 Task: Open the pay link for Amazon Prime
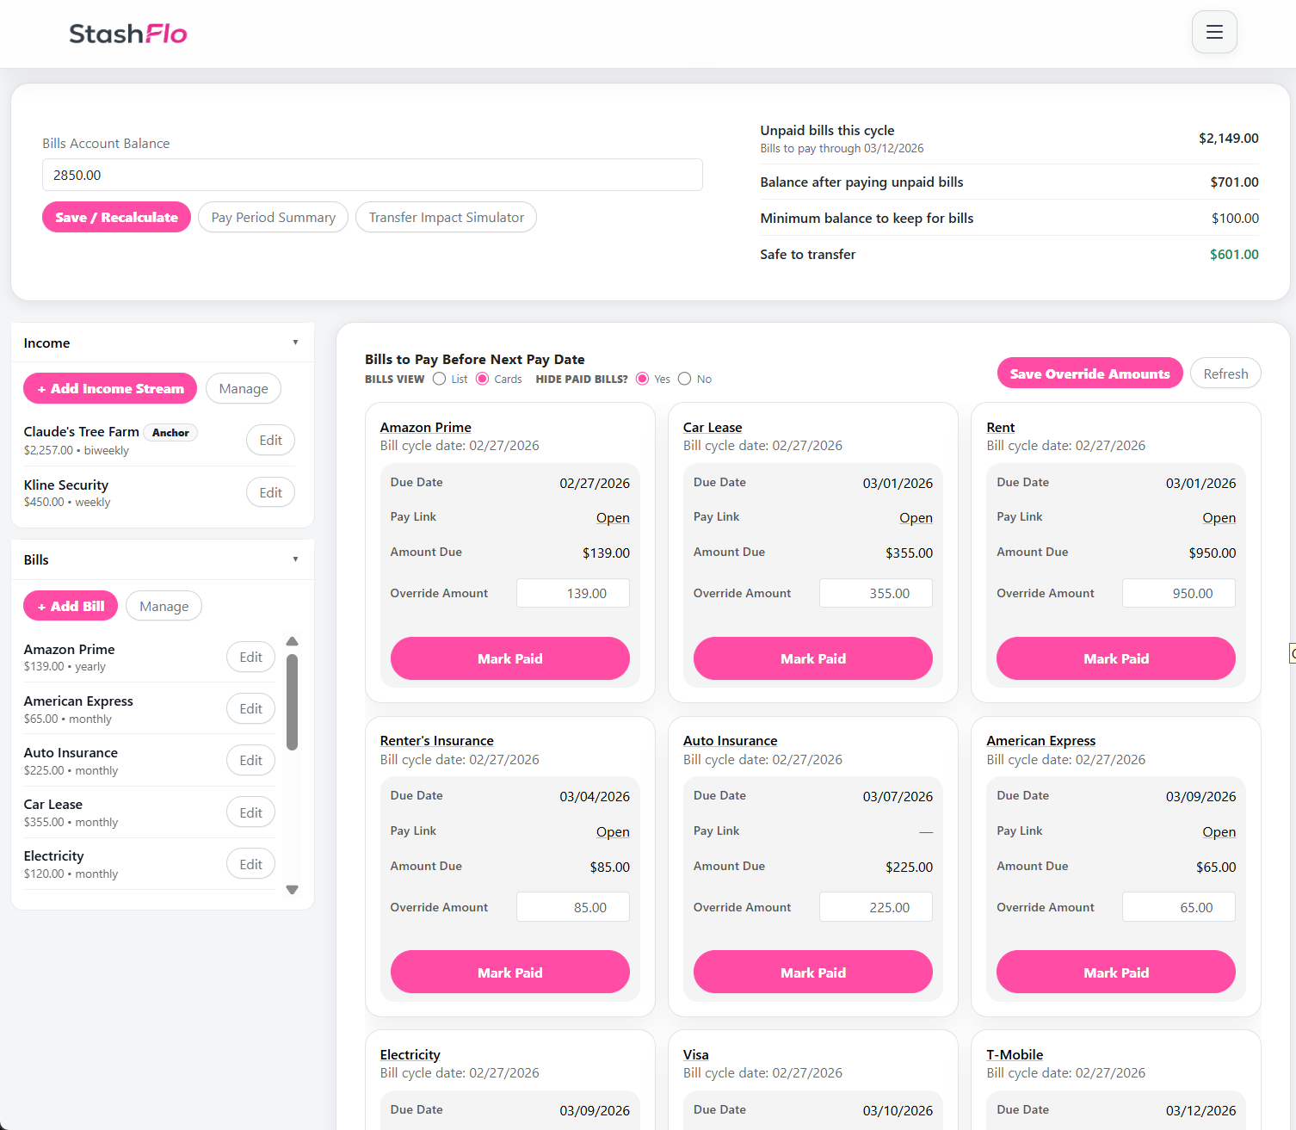pyautogui.click(x=613, y=517)
